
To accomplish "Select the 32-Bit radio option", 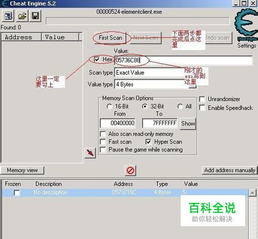I will pos(144,107).
